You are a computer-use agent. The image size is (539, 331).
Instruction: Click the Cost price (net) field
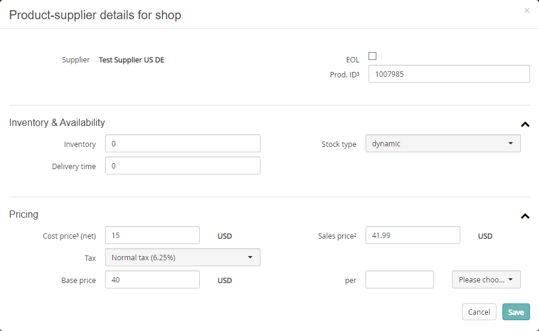[152, 235]
